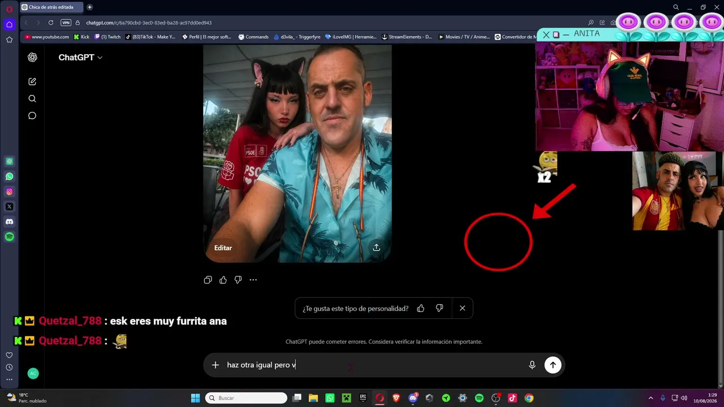The width and height of the screenshot is (724, 407).
Task: Click the Editar button on the image
Action: tap(223, 248)
